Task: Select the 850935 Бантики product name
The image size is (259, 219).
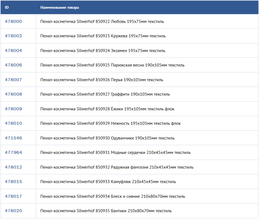Action: pos(106,211)
